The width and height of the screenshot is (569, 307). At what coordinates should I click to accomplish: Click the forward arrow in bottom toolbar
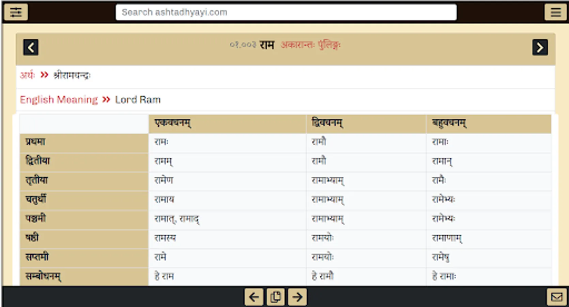click(297, 296)
